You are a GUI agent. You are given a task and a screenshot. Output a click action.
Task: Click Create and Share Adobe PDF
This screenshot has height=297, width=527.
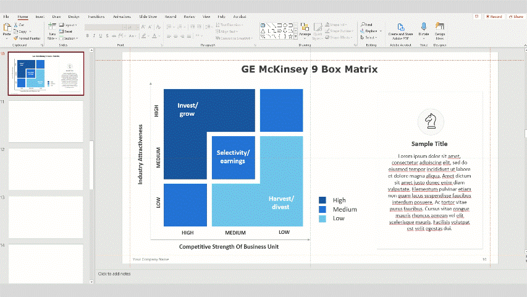400,31
